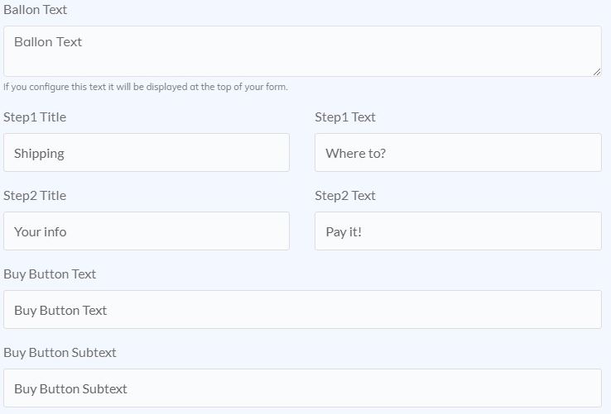This screenshot has width=611, height=414.
Task: Click the Step1 Text field showing Where to?
Action: pyautogui.click(x=459, y=153)
